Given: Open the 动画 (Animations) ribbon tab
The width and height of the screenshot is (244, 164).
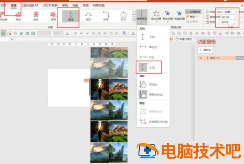Looking at the screenshot, I should (x=14, y=5).
